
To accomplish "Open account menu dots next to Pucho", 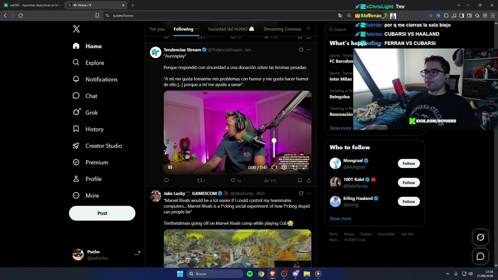I will pyautogui.click(x=137, y=254).
